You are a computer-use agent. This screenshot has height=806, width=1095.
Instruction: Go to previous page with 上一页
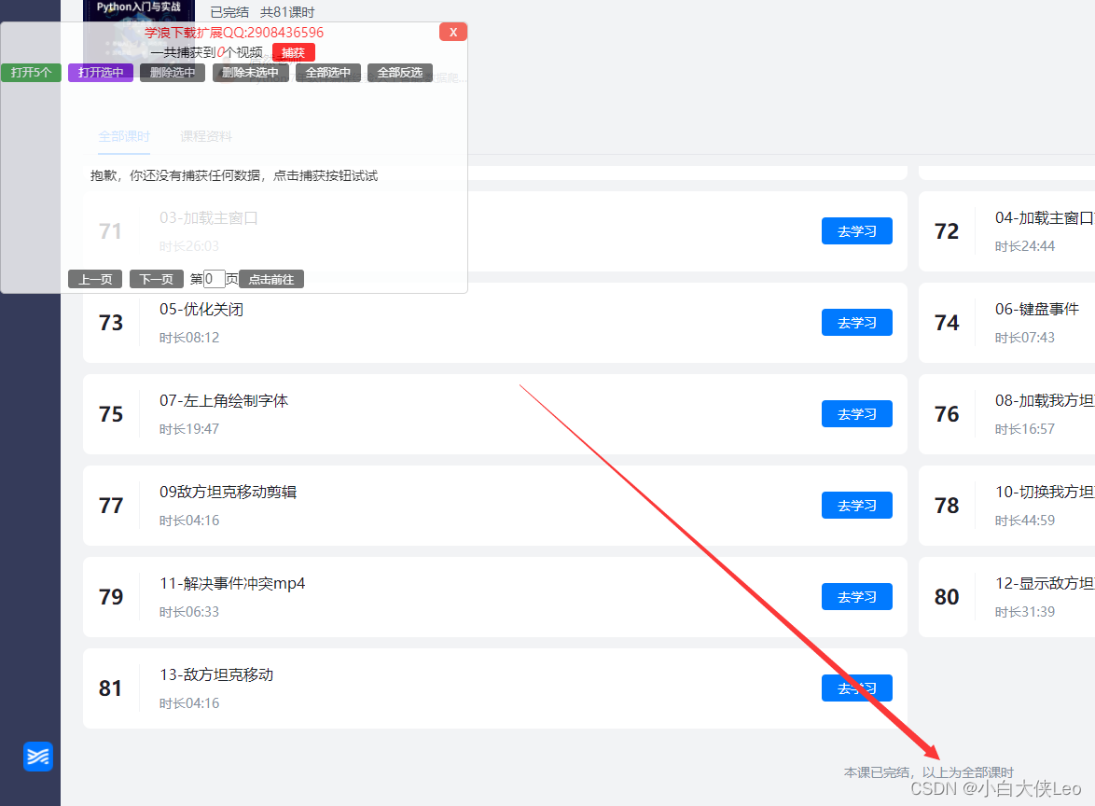pos(95,279)
